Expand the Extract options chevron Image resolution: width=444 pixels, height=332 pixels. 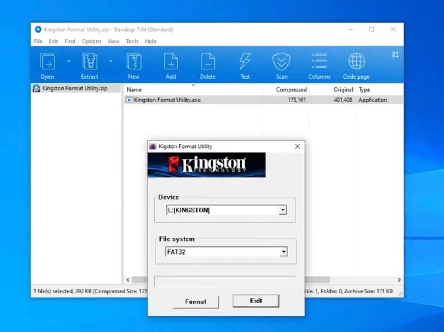(110, 60)
